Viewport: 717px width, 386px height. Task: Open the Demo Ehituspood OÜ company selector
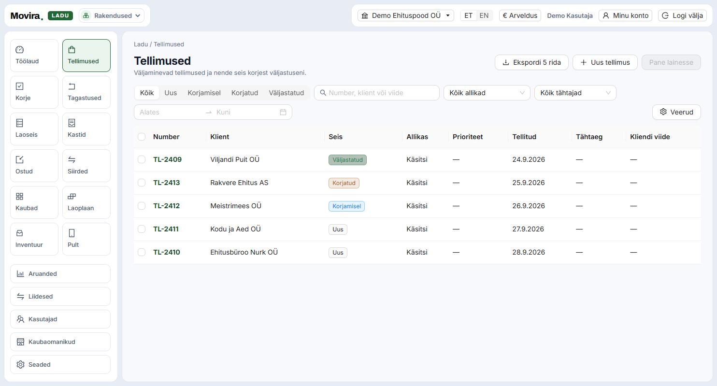tap(406, 15)
